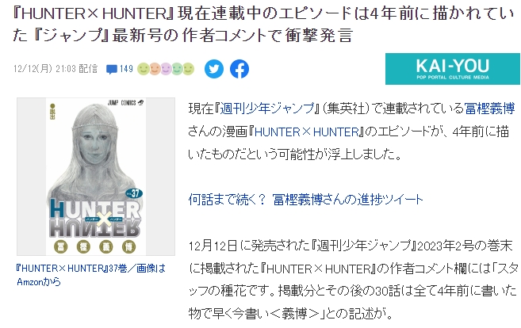Click the purple smiley reaction icon
Screen dimensions: 521x328
pyautogui.click(x=166, y=69)
